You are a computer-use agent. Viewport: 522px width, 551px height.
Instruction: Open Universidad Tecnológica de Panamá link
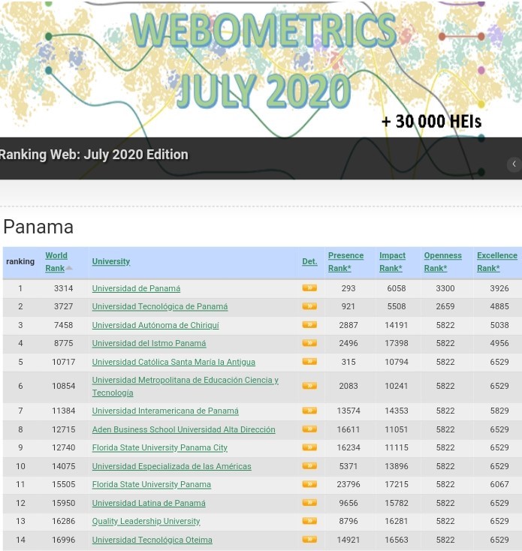160,307
